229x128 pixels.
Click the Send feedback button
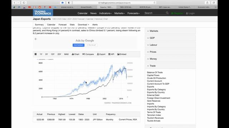(x=78, y=45)
